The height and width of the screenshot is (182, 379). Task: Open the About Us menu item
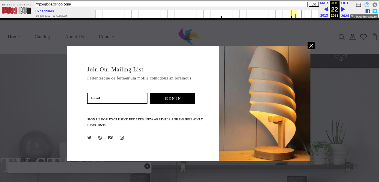[74, 37]
